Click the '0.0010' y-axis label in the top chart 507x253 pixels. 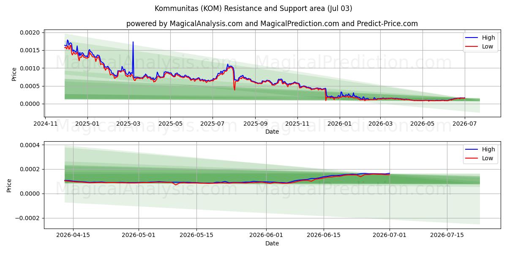point(30,68)
